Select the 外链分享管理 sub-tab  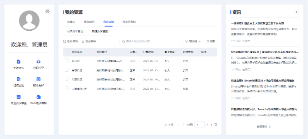pyautogui.click(x=100, y=31)
